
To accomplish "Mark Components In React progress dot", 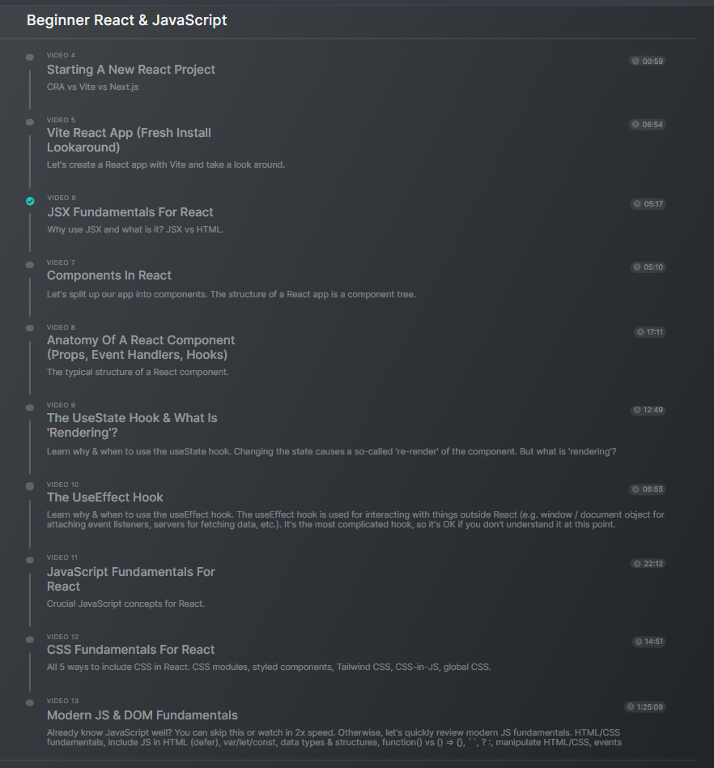I will point(30,265).
